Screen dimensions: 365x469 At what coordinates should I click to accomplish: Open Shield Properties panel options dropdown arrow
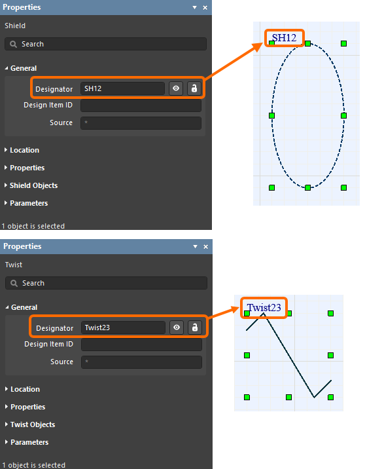(194, 7)
